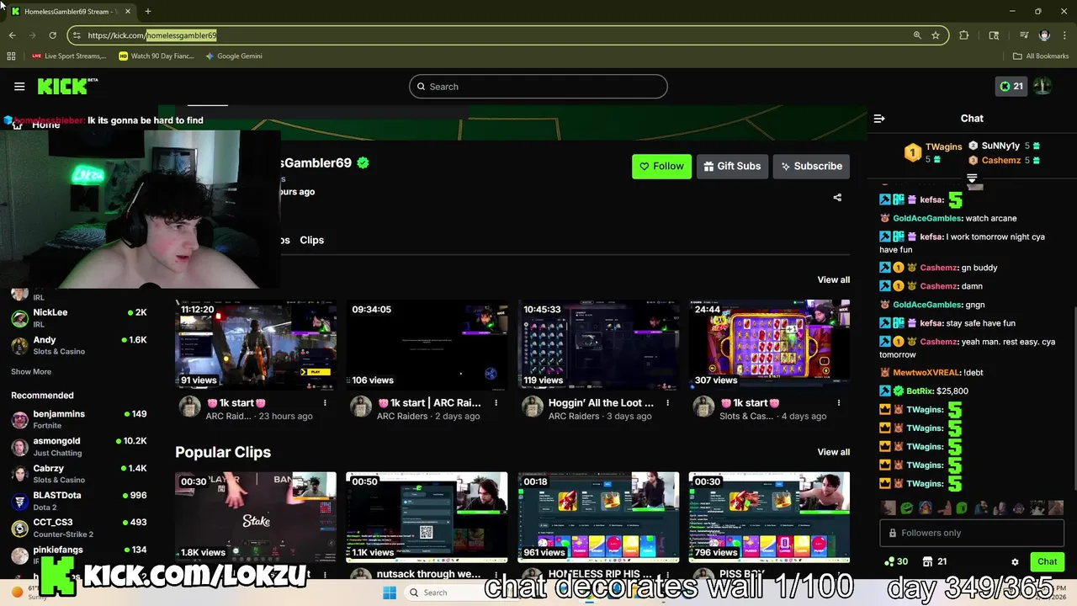Viewport: 1077px width, 606px height.
Task: Open the browser three-dot menu
Action: (x=1064, y=35)
